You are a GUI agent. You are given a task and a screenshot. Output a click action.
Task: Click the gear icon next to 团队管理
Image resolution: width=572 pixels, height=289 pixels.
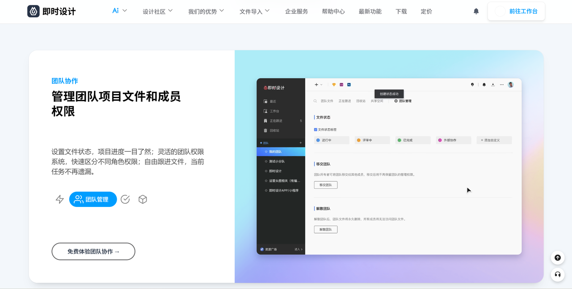pyautogui.click(x=396, y=101)
